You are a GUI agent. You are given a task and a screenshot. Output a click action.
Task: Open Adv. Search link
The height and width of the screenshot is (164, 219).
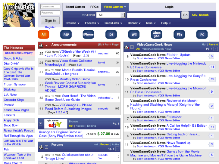point(200,15)
